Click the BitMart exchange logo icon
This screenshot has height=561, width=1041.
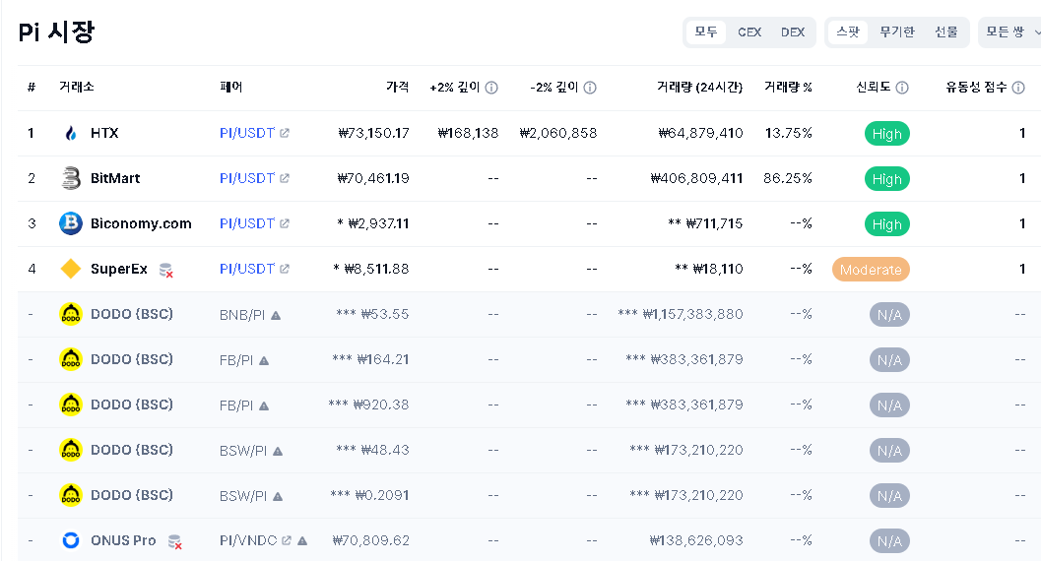(x=70, y=178)
